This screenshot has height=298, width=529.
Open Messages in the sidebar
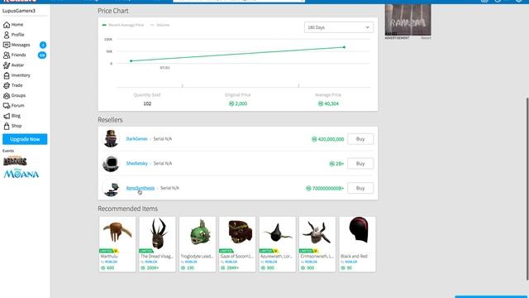pyautogui.click(x=17, y=45)
